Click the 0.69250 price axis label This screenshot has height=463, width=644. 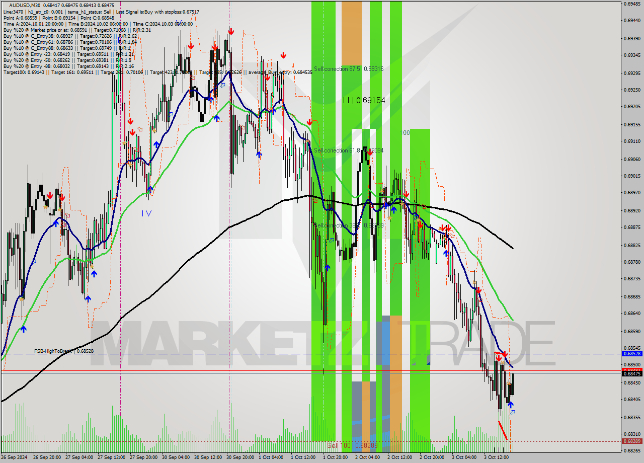(x=632, y=90)
